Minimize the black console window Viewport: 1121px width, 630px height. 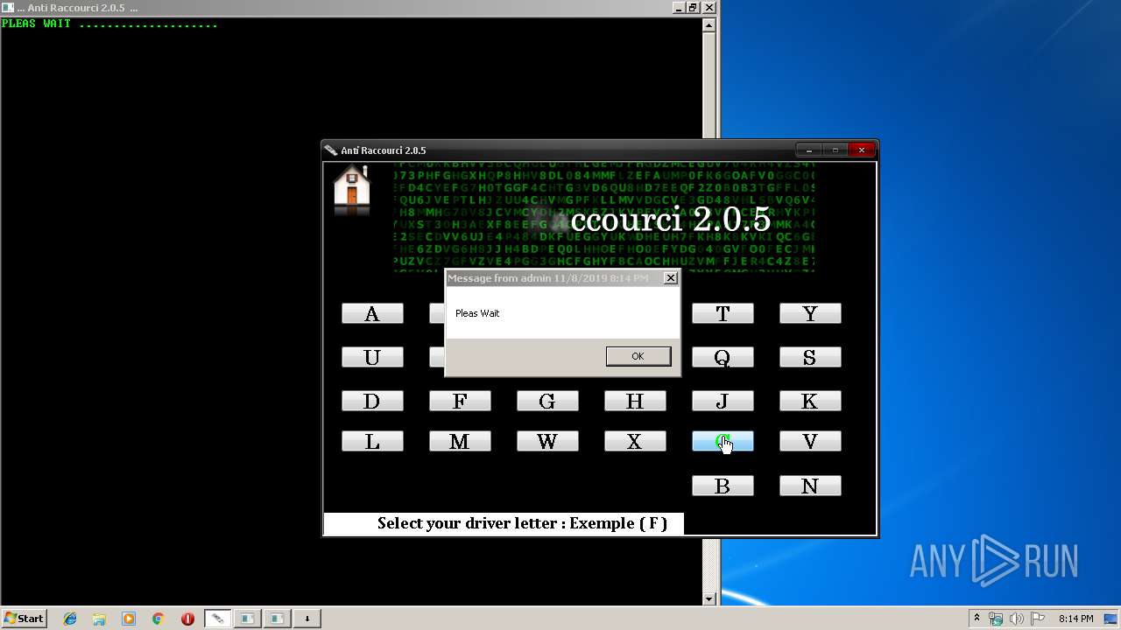click(x=679, y=8)
